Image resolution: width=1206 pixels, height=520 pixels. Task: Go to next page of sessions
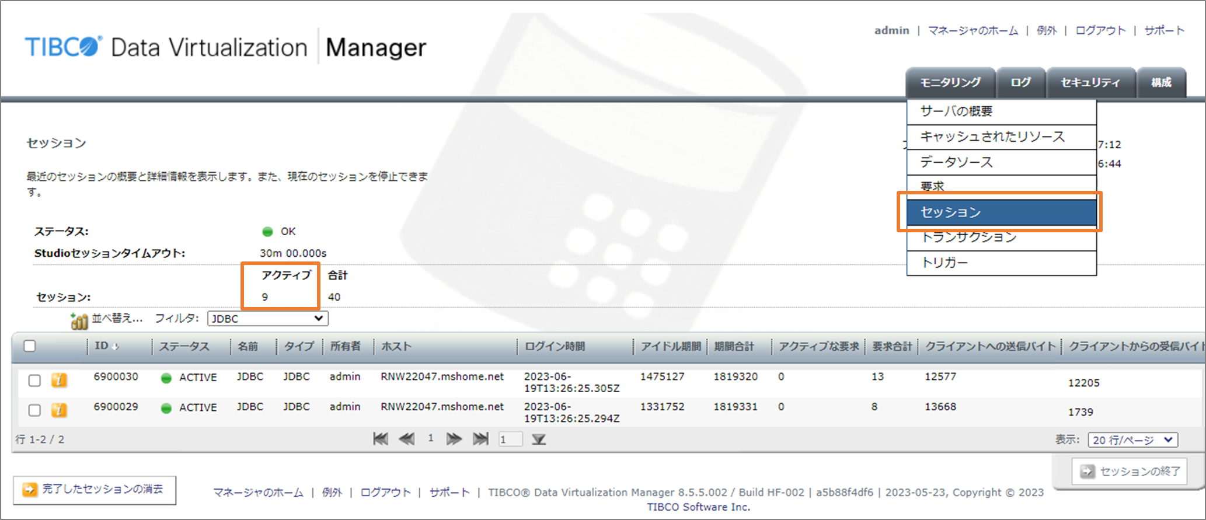tap(454, 439)
